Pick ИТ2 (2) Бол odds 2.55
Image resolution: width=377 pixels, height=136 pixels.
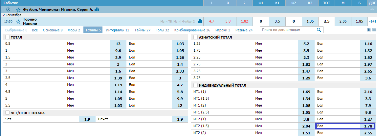click(x=368, y=133)
